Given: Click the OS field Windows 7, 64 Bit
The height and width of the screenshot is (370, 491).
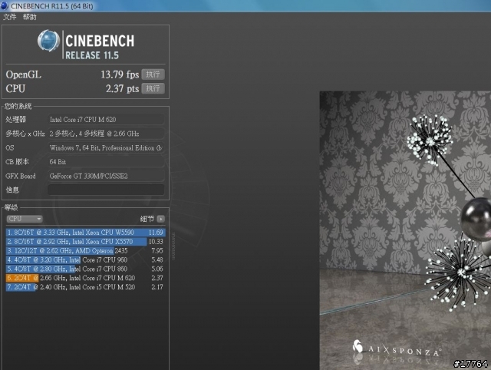Looking at the screenshot, I should coord(106,148).
